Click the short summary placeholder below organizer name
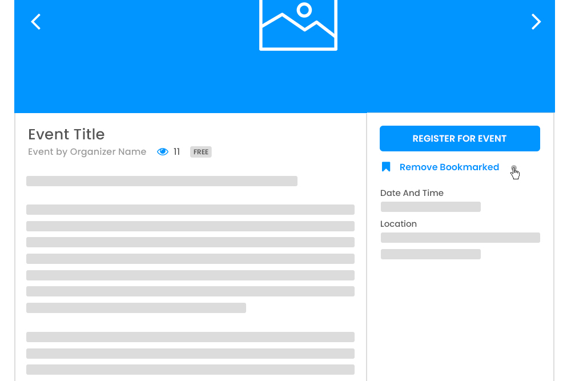571x381 pixels. coord(162,181)
